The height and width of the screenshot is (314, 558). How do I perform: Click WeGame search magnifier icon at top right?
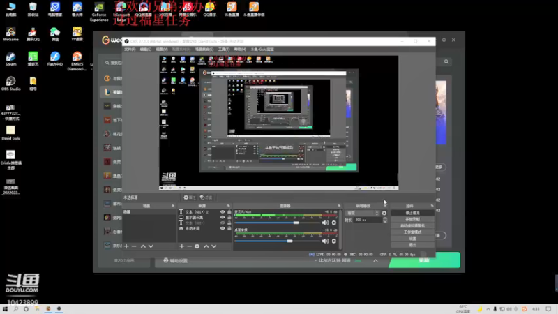click(446, 61)
